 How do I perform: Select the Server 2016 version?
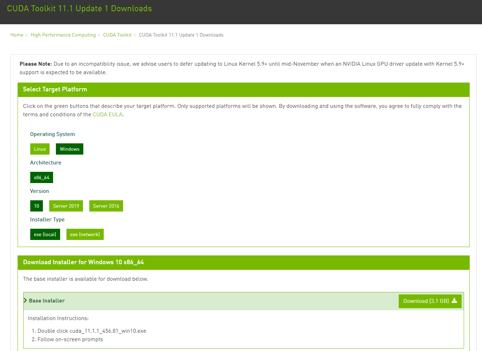[x=106, y=206]
